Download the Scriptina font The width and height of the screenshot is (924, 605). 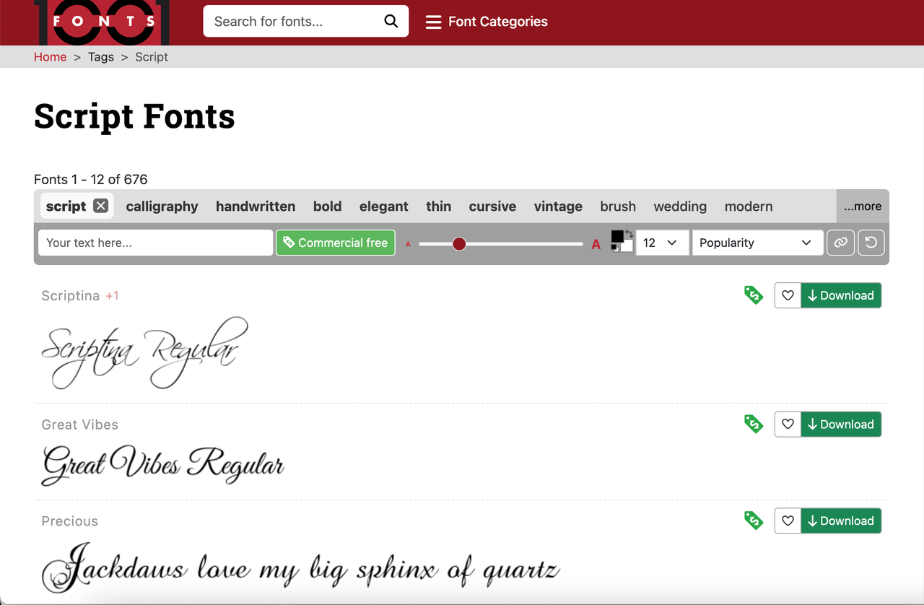tap(841, 295)
